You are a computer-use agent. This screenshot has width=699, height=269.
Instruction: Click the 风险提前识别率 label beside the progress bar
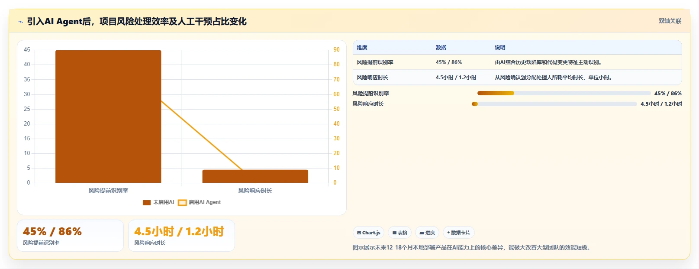click(x=371, y=94)
